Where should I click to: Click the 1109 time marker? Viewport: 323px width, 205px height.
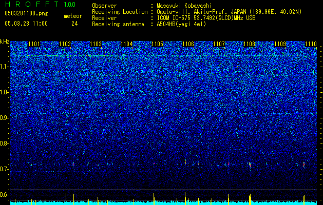coord(280,44)
